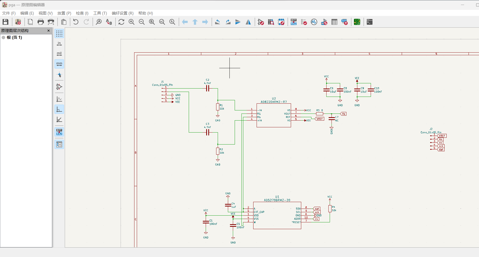Save the schematic with the floppy icon
Image resolution: width=479 pixels, height=257 pixels.
pyautogui.click(x=5, y=22)
